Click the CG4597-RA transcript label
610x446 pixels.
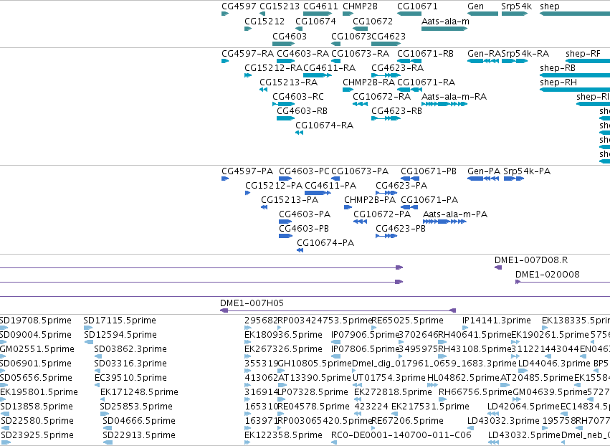coord(247,54)
